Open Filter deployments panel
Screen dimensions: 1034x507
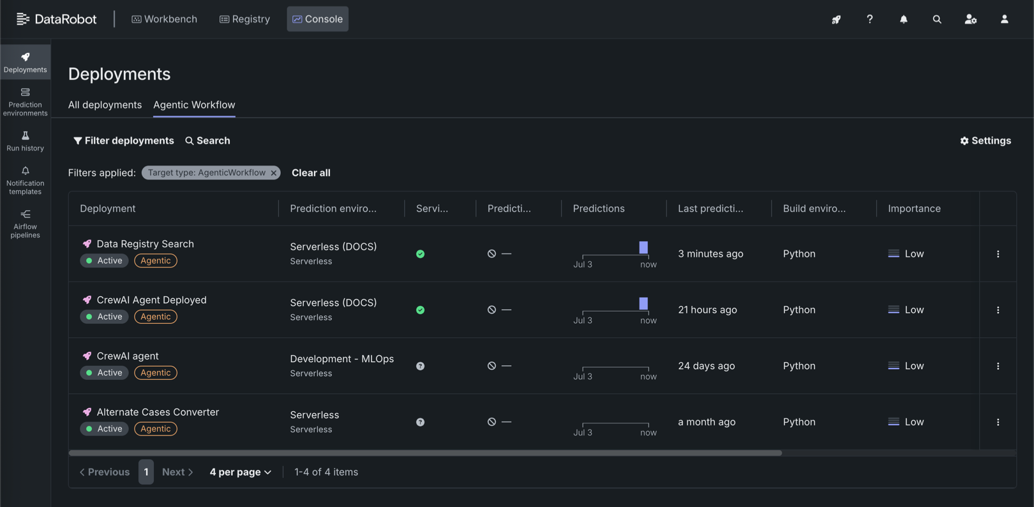pos(123,140)
